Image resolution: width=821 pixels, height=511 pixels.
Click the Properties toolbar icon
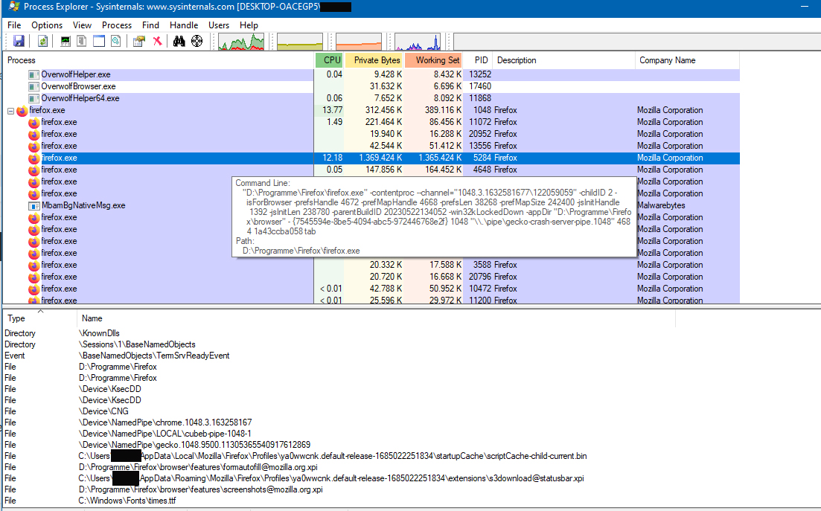pos(138,42)
